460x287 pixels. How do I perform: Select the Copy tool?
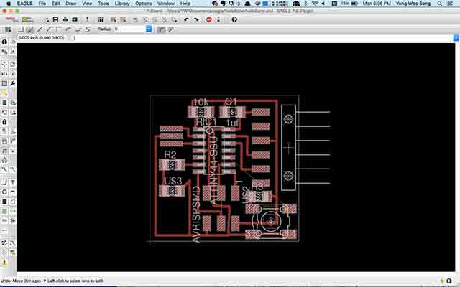pyautogui.click(x=13, y=64)
